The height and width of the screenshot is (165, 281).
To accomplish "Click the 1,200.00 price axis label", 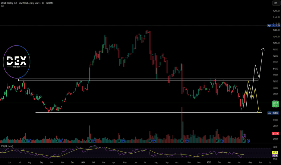I will click(x=276, y=11).
